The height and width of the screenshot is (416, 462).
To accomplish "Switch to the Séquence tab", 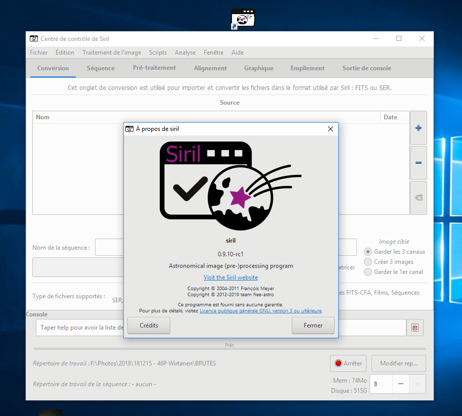I will click(101, 68).
